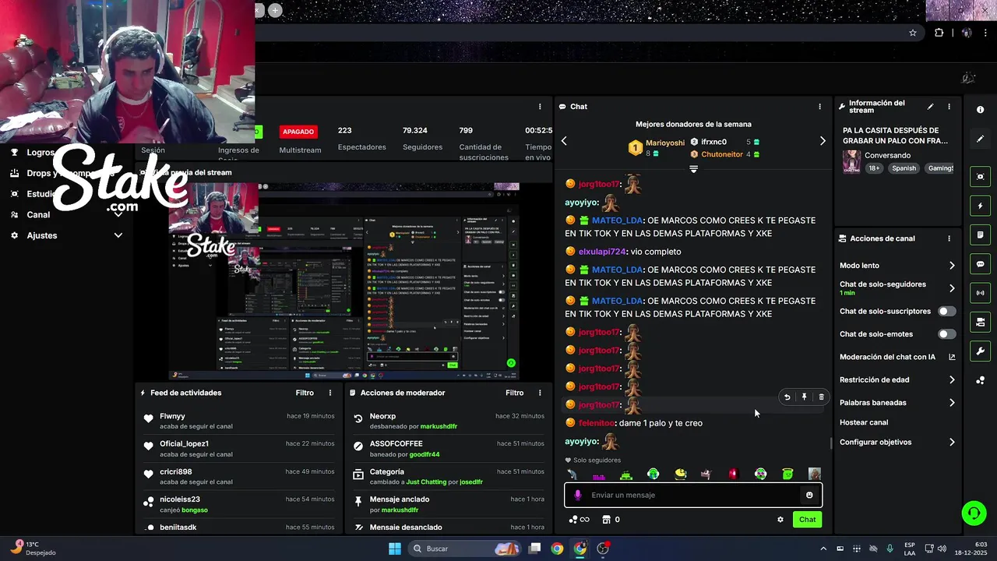Open Hostear canal action
The width and height of the screenshot is (997, 561).
click(x=864, y=422)
